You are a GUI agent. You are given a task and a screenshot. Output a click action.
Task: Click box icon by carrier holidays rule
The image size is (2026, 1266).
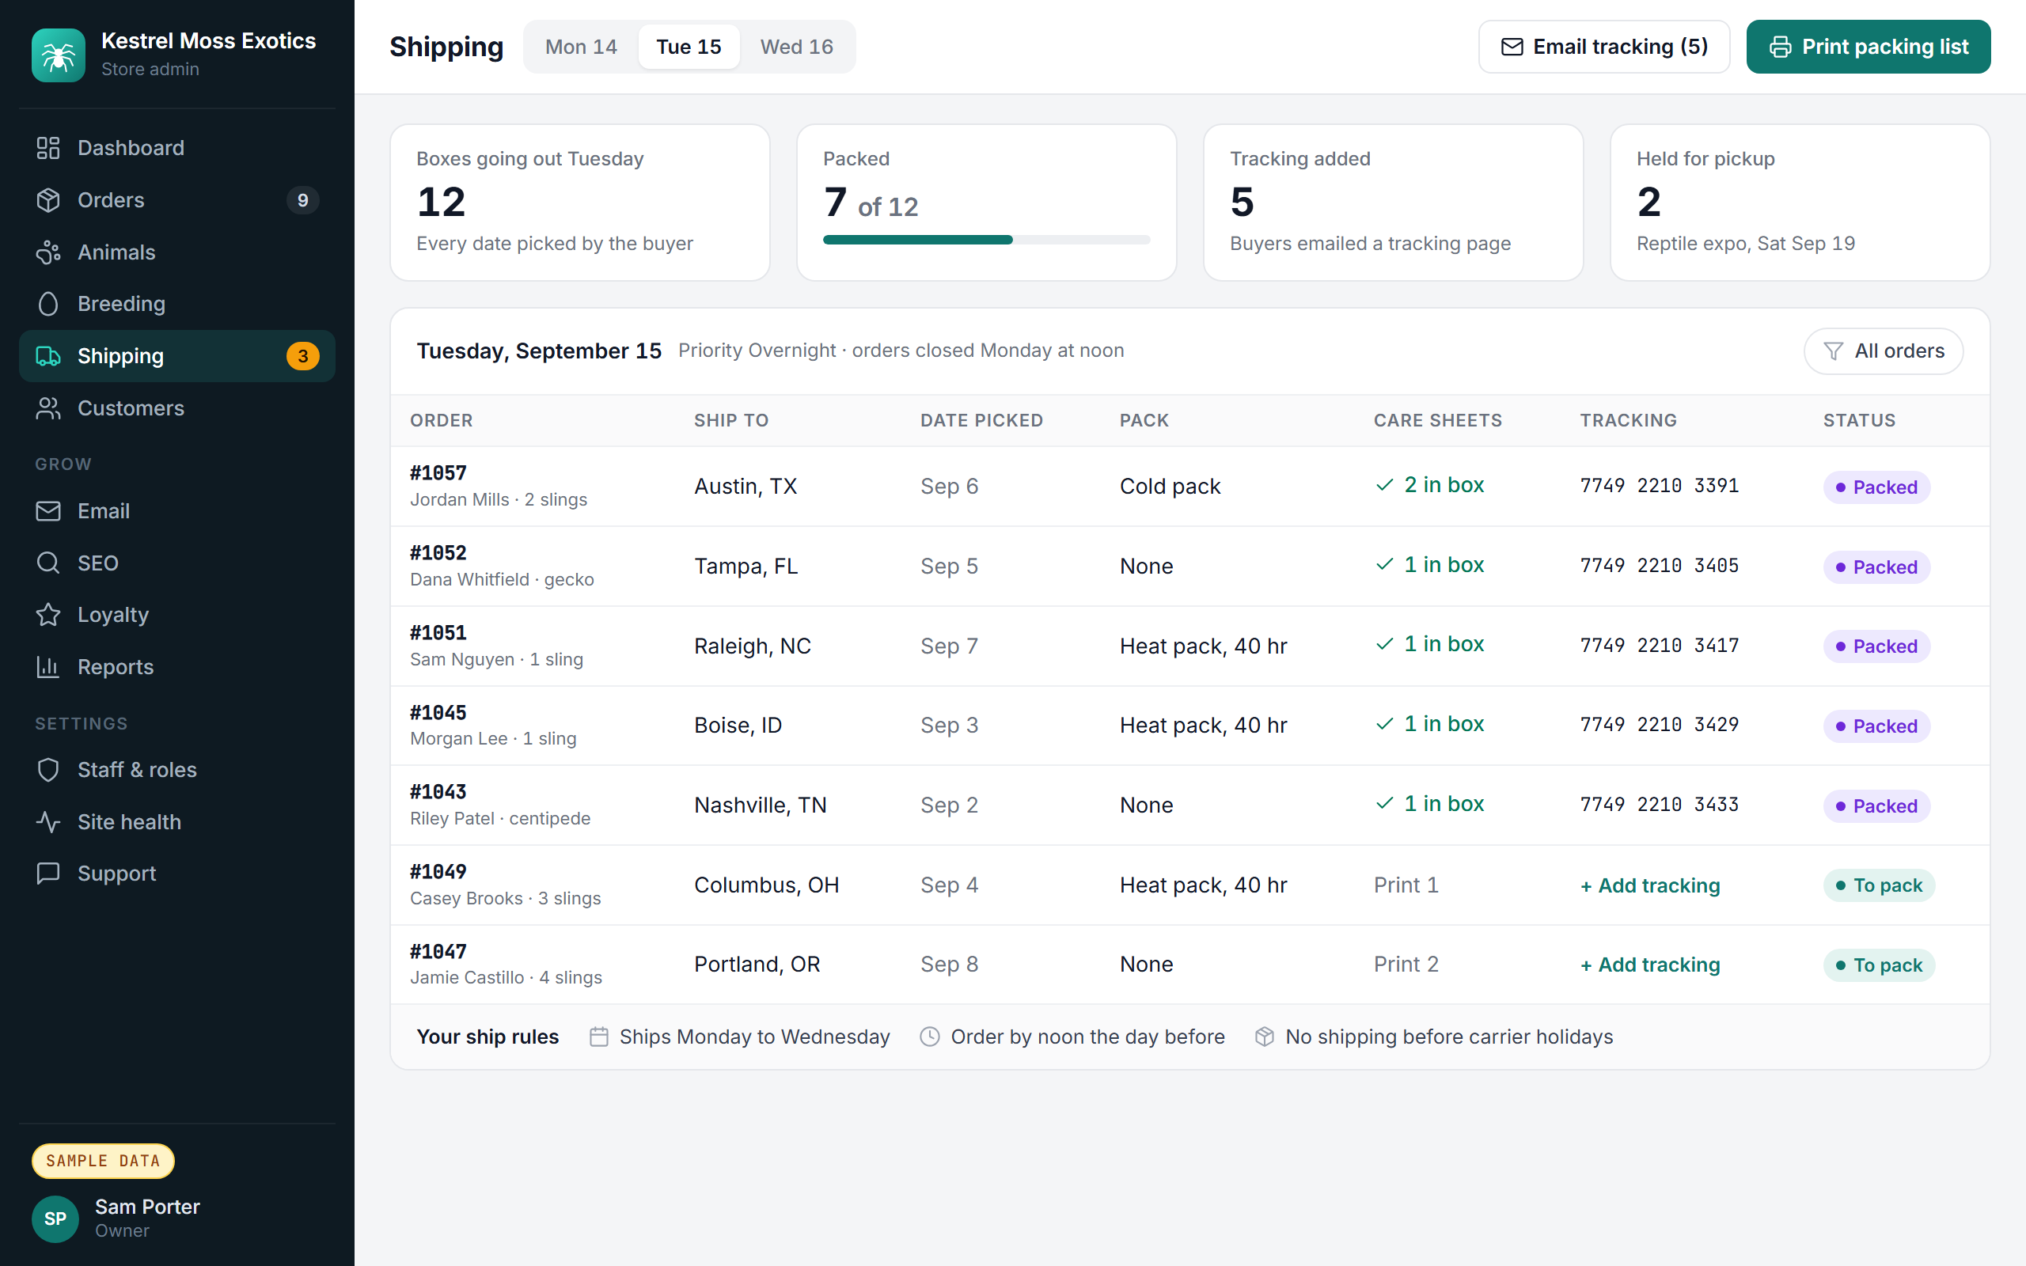(1265, 1037)
